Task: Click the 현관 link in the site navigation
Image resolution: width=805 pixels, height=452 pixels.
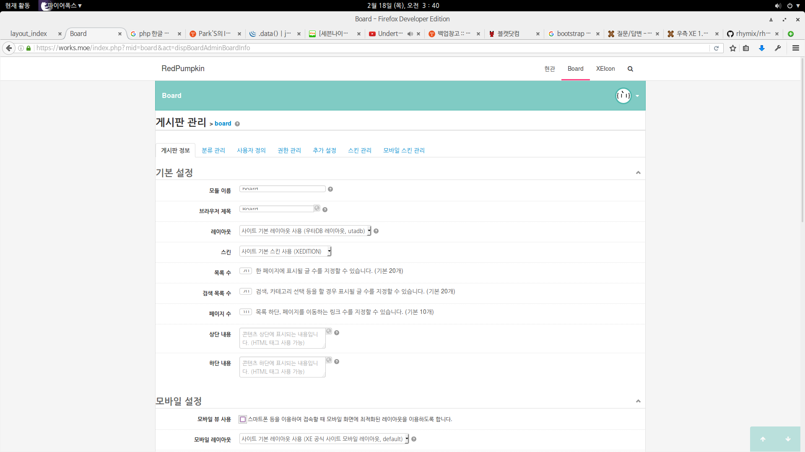Action: (549, 69)
